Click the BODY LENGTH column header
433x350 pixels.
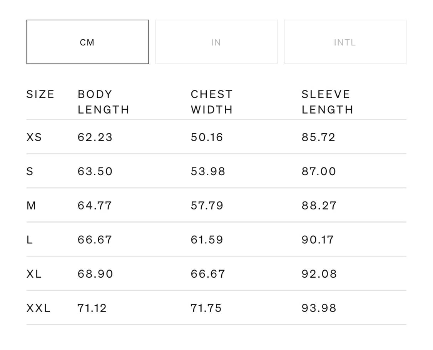coord(103,102)
